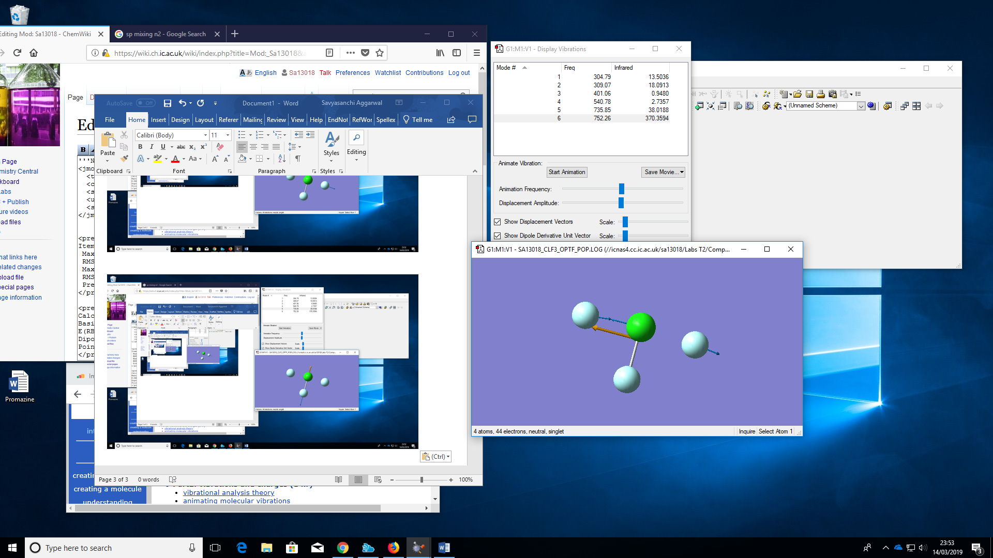Click the Format Painter brush icon in Word
Screen dimensions: 993x558
point(124,159)
